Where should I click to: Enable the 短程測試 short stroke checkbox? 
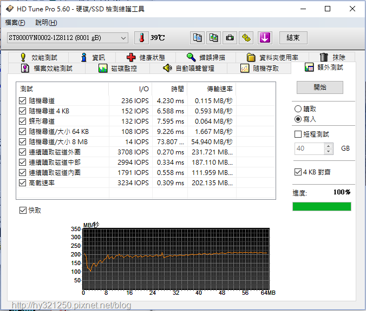(298, 134)
